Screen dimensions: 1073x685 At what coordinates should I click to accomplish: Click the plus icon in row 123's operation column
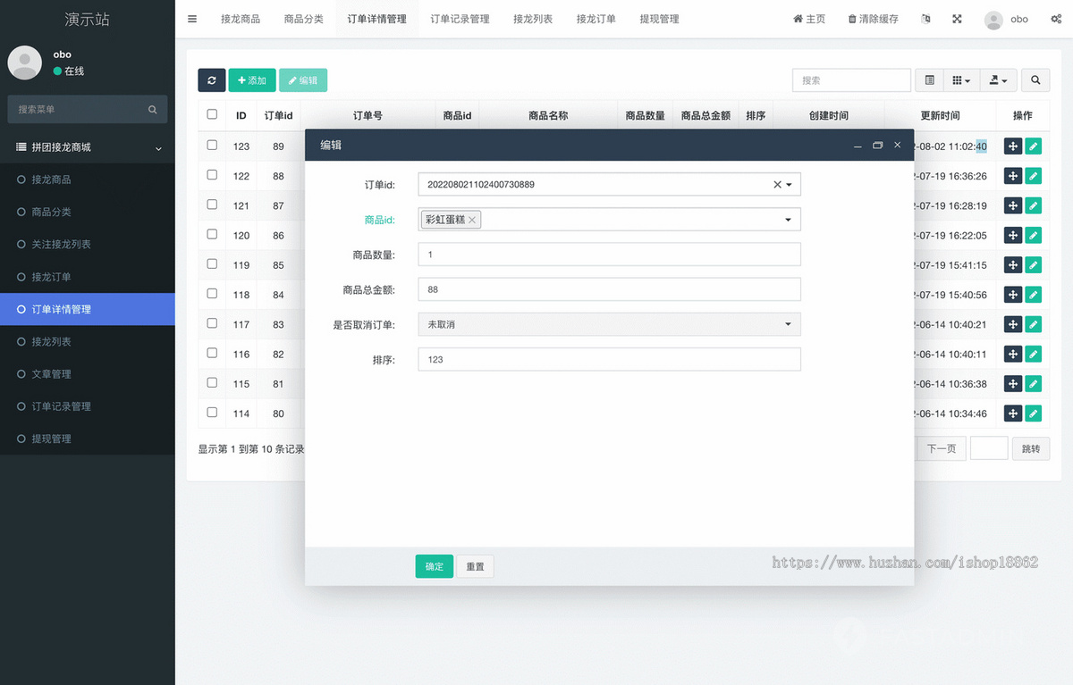click(1012, 145)
